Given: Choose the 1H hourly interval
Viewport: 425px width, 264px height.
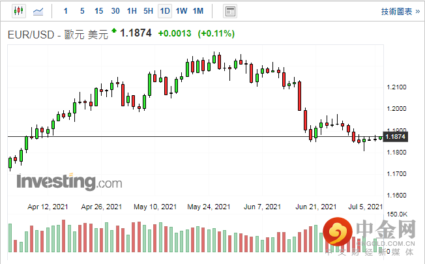Looking at the screenshot, I should point(132,11).
